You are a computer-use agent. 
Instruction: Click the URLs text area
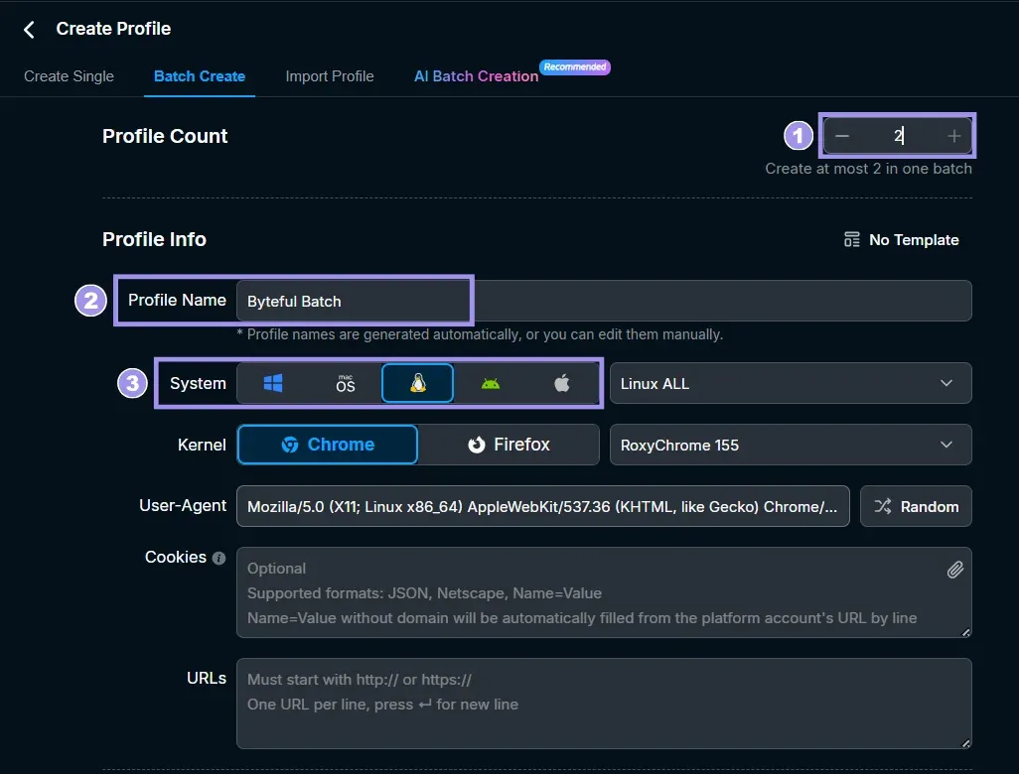point(604,704)
